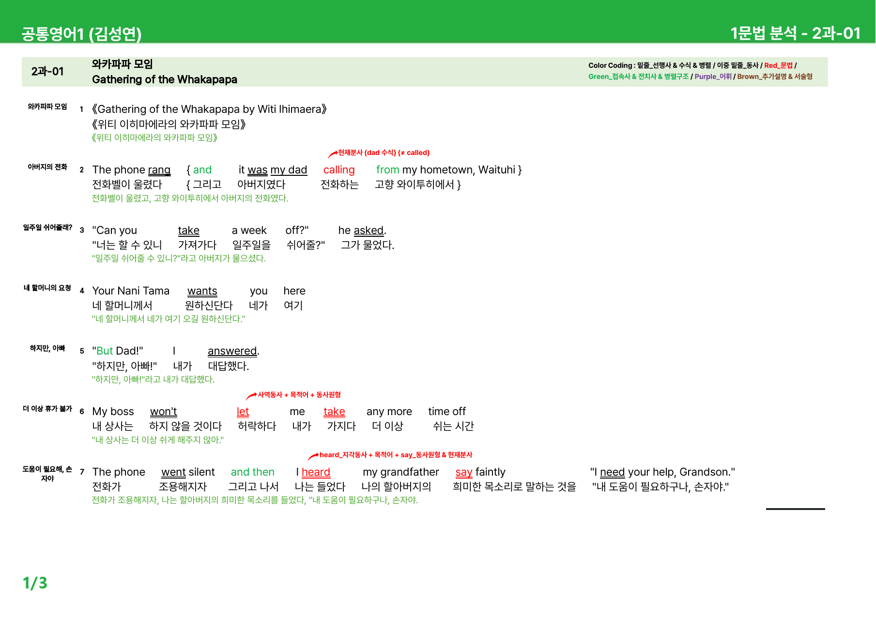Click the side label 아버지의 전화

[47, 167]
